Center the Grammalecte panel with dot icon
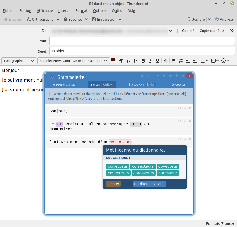237x227 pixels. [x=171, y=76]
